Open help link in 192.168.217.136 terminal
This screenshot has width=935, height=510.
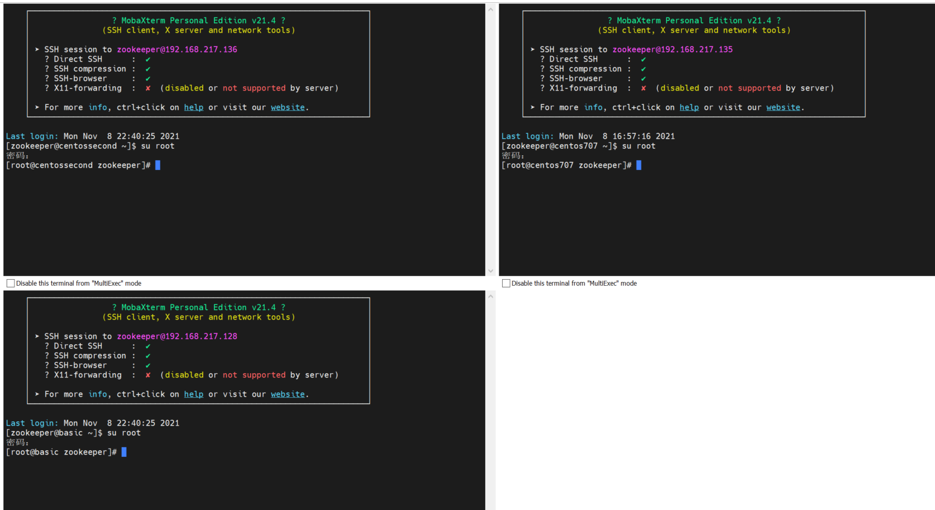[194, 107]
